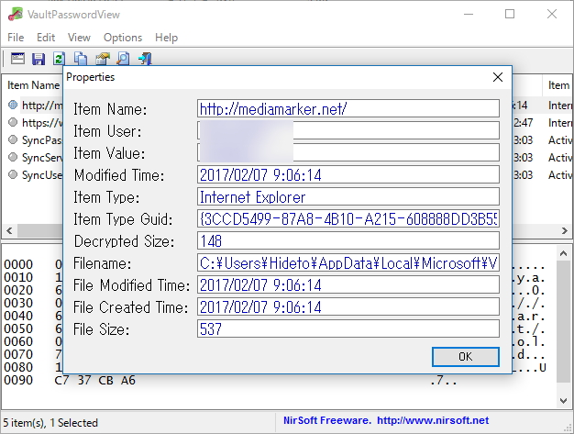Click the Refresh toolbar icon

59,59
